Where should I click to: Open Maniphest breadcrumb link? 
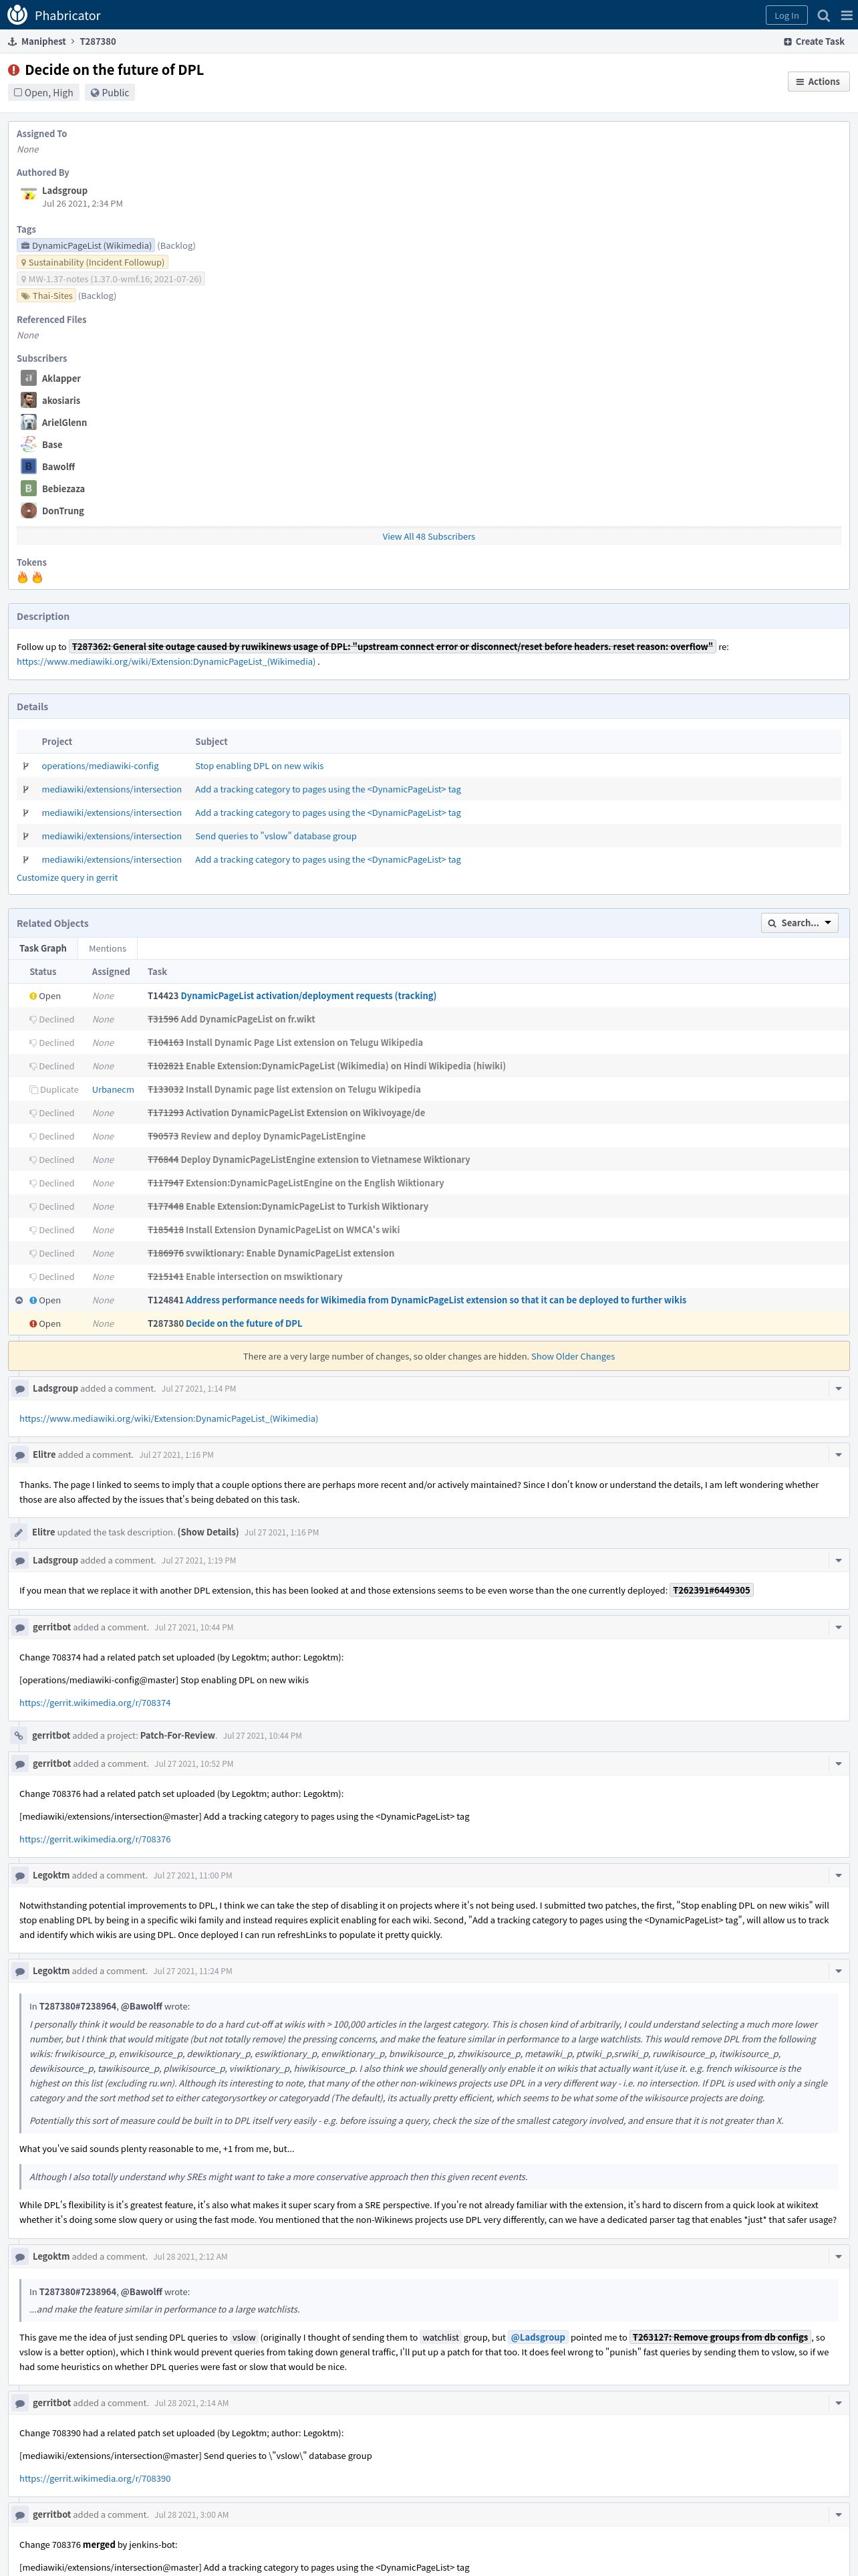[43, 42]
